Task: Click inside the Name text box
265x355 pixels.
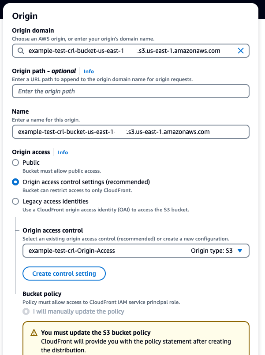Action: [x=131, y=132]
